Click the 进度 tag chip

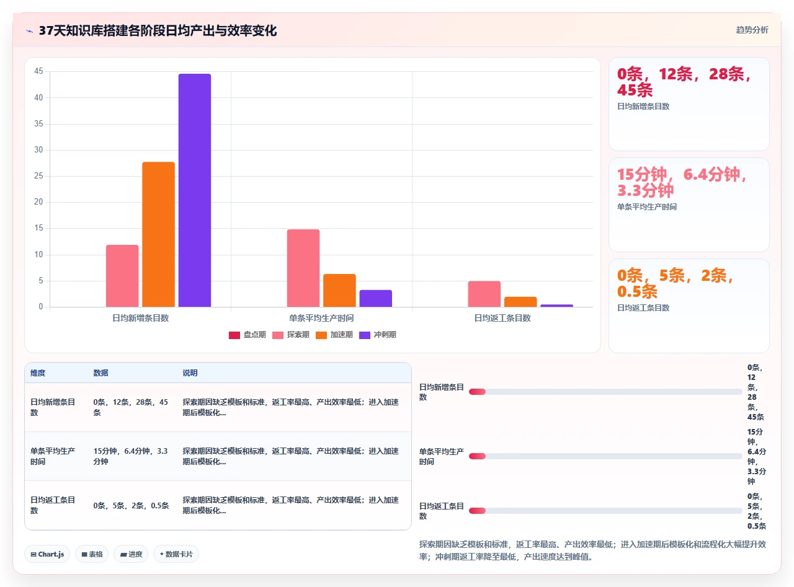131,554
